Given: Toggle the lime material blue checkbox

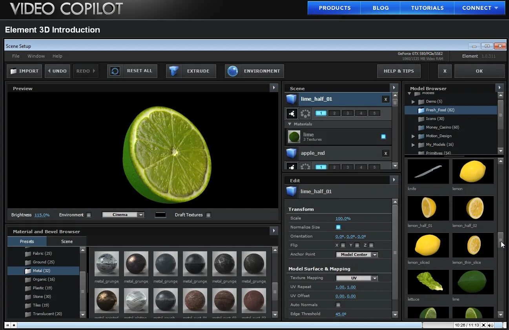Looking at the screenshot, I should click(383, 137).
